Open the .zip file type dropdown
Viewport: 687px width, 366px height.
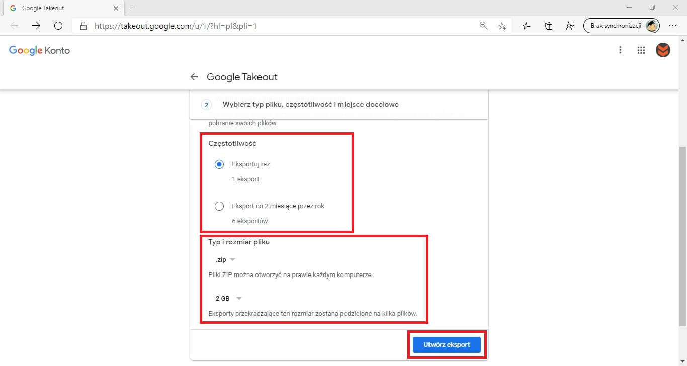click(225, 260)
